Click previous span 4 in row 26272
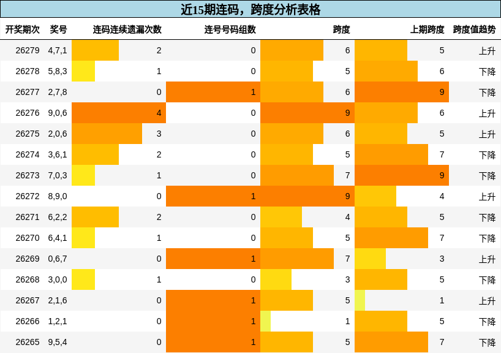 pos(442,196)
